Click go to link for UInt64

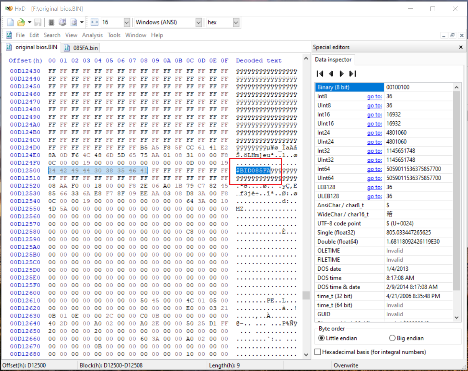(374, 178)
